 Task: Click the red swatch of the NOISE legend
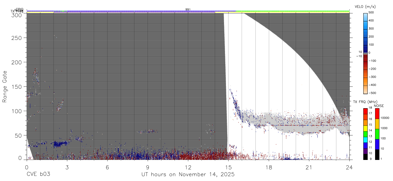pyautogui.click(x=377, y=114)
